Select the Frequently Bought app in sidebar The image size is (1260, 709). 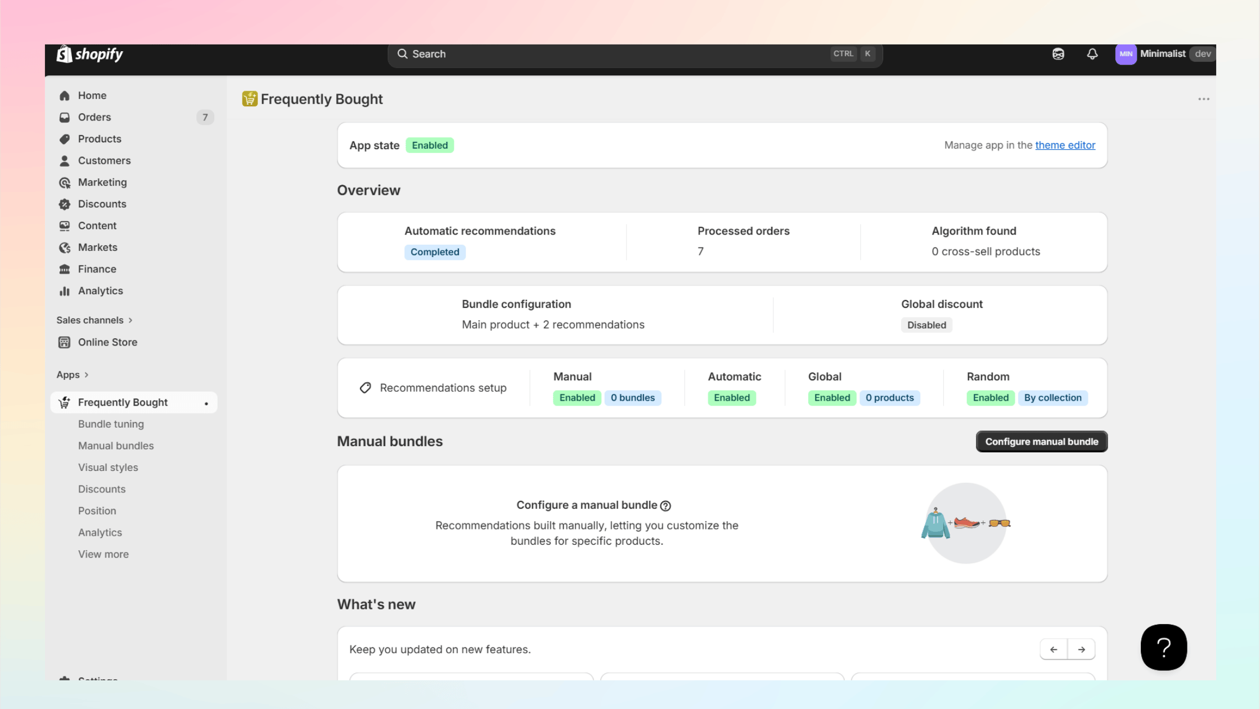coord(134,402)
